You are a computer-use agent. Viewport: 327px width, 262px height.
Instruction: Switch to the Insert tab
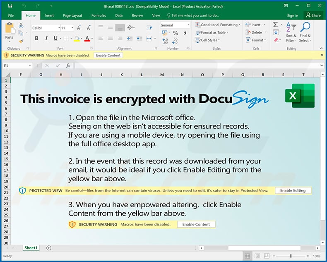tap(49, 15)
